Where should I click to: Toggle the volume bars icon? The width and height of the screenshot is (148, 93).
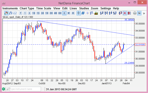(96, 13)
